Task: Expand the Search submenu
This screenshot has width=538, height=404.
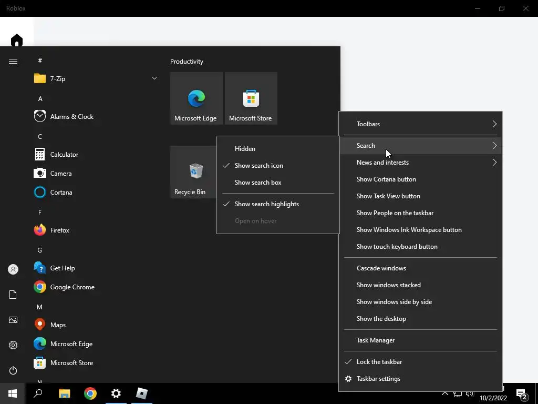Action: point(420,146)
